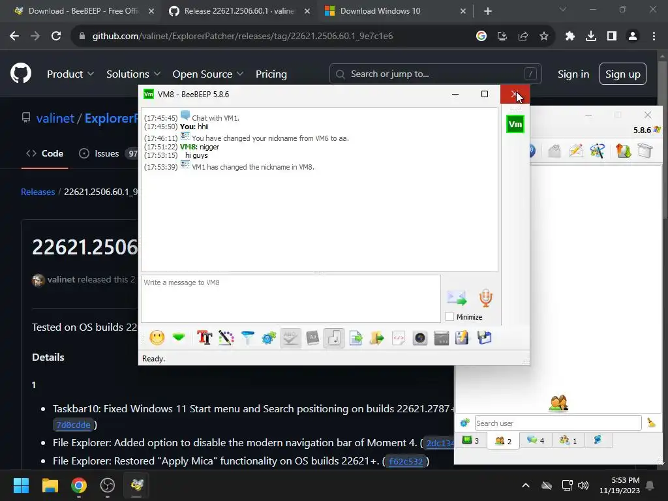
Task: Click gear icon beside Search user field
Action: pos(464,423)
